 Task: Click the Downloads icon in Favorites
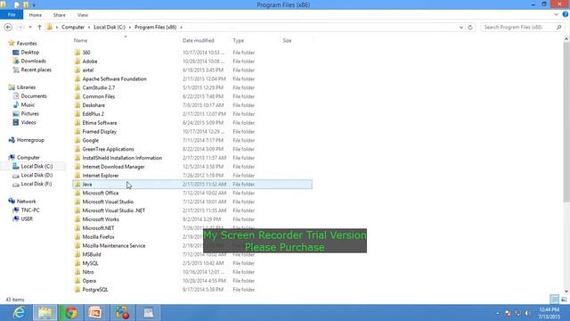point(16,61)
